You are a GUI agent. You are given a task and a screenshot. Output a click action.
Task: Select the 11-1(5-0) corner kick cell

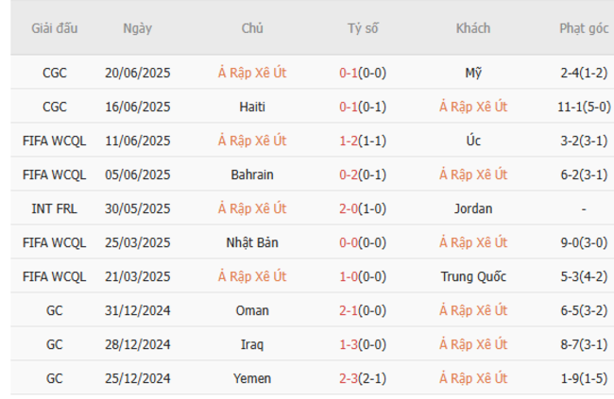584,107
